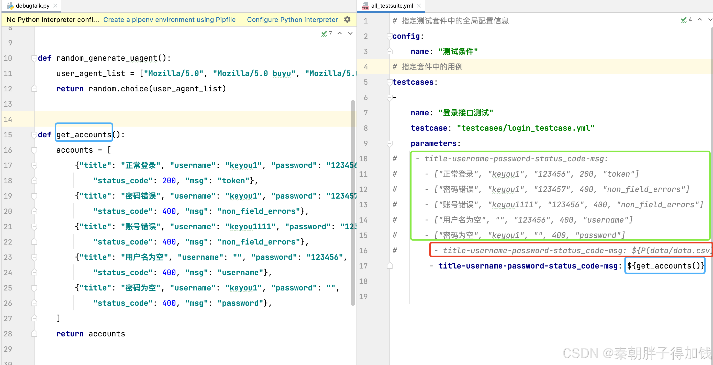Image resolution: width=713 pixels, height=365 pixels.
Task: Close the all_testsuite.yml tab
Action: 419,6
